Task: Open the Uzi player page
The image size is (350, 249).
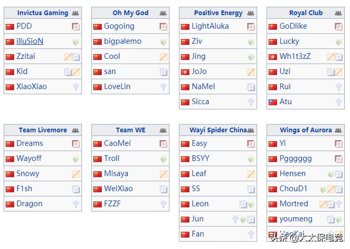Action: (x=285, y=71)
